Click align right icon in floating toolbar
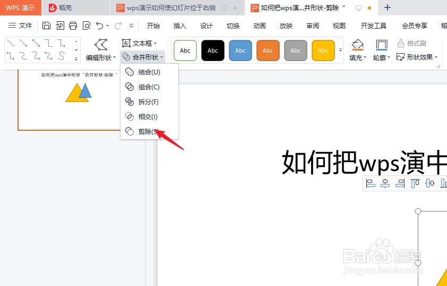447x286 pixels. point(400,183)
